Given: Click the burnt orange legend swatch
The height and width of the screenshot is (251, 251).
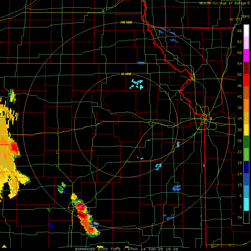Looking at the screenshot, I should point(246,93).
